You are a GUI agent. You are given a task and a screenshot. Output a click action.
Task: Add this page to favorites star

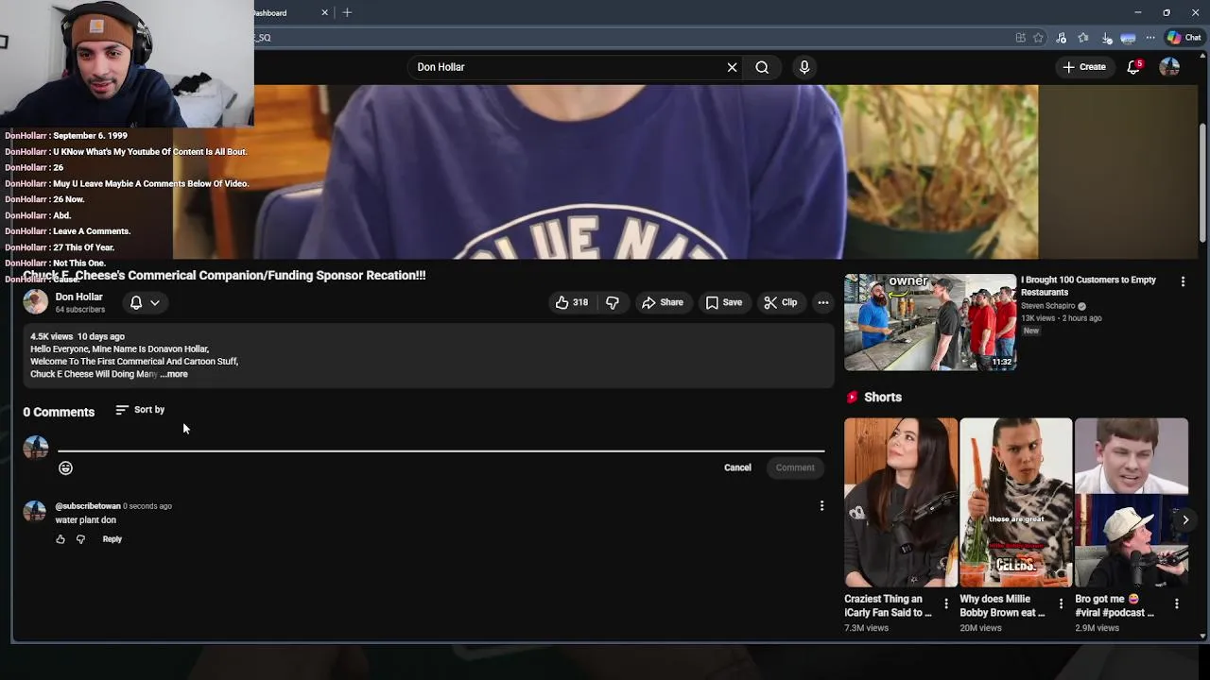pos(1038,38)
